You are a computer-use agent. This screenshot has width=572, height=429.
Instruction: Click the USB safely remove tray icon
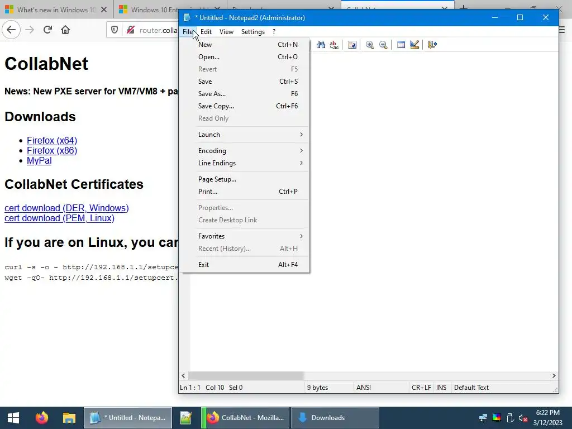[510, 418]
